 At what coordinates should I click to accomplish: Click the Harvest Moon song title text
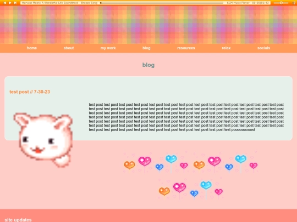click(59, 3)
